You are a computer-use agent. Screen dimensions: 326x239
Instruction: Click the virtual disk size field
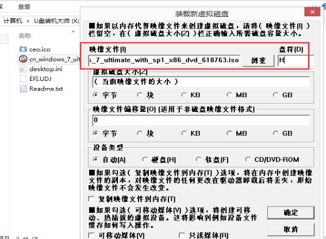point(201,81)
